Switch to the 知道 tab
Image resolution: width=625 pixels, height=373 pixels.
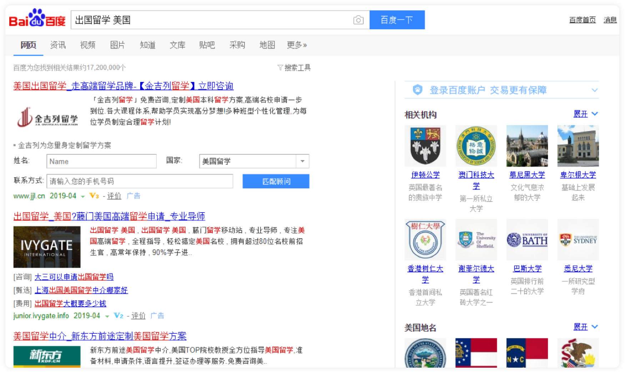(147, 45)
